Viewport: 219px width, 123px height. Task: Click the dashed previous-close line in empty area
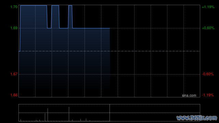click(155, 51)
